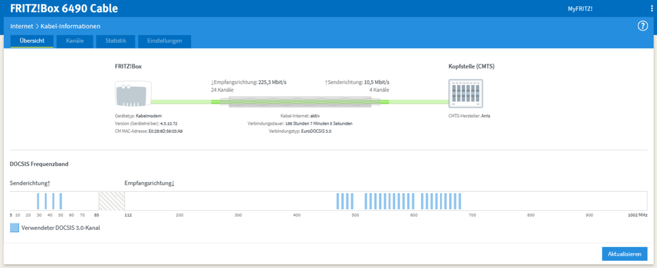
Task: Switch to the Kanäle tab
Action: coord(75,41)
